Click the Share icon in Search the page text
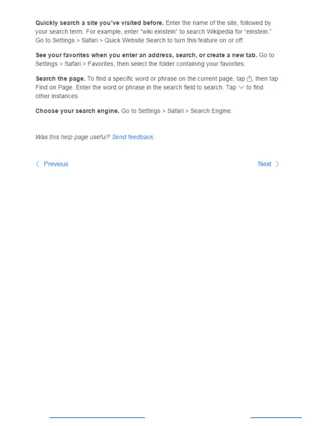This screenshot has width=315, height=426. [x=249, y=79]
